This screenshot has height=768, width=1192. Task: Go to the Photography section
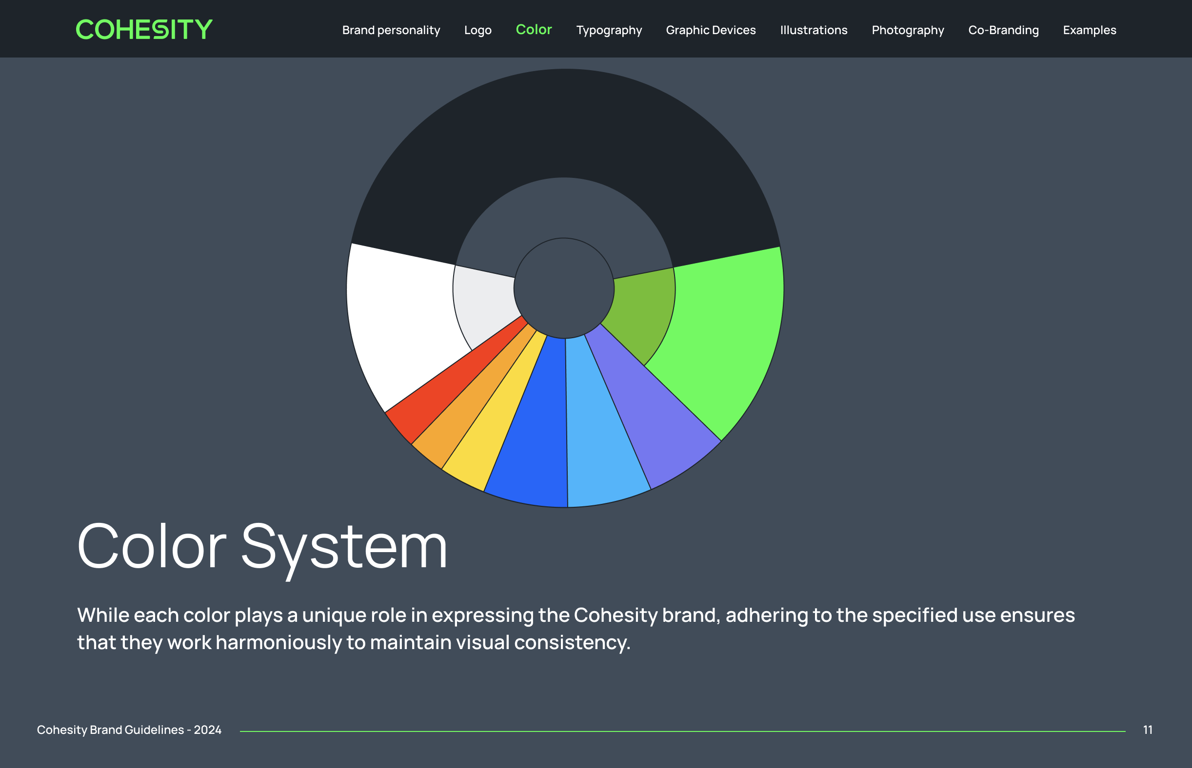coord(908,30)
